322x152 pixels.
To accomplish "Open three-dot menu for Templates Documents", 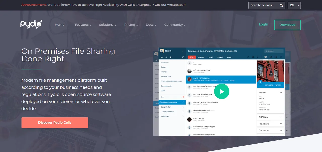I will click(x=183, y=102).
